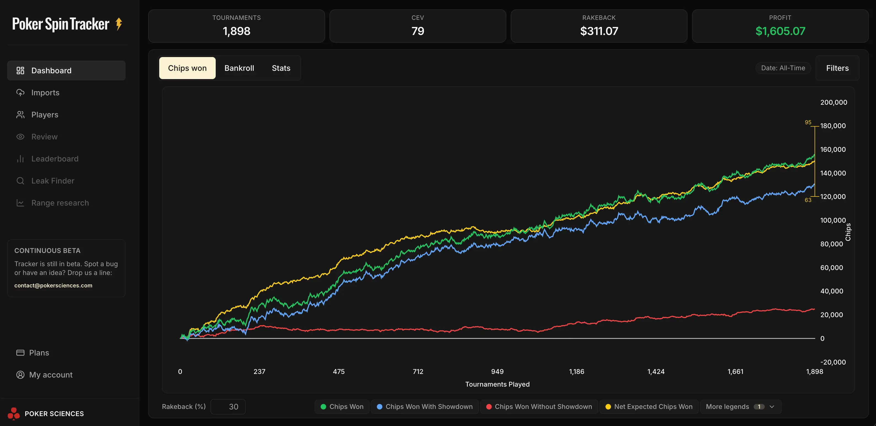876x426 pixels.
Task: Open Review using the eye icon
Action: (x=20, y=136)
